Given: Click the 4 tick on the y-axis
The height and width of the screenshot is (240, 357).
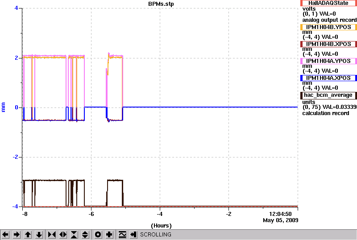Looking at the screenshot, I should [x=16, y=8].
